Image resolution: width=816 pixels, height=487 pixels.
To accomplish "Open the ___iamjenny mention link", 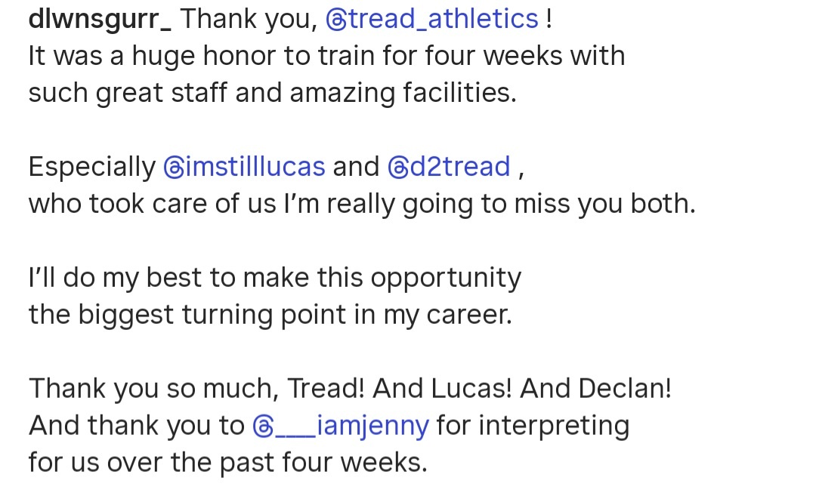I will (352, 427).
